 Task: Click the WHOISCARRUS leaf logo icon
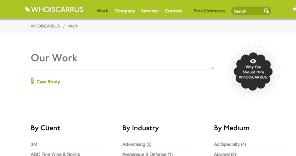coord(28,9)
